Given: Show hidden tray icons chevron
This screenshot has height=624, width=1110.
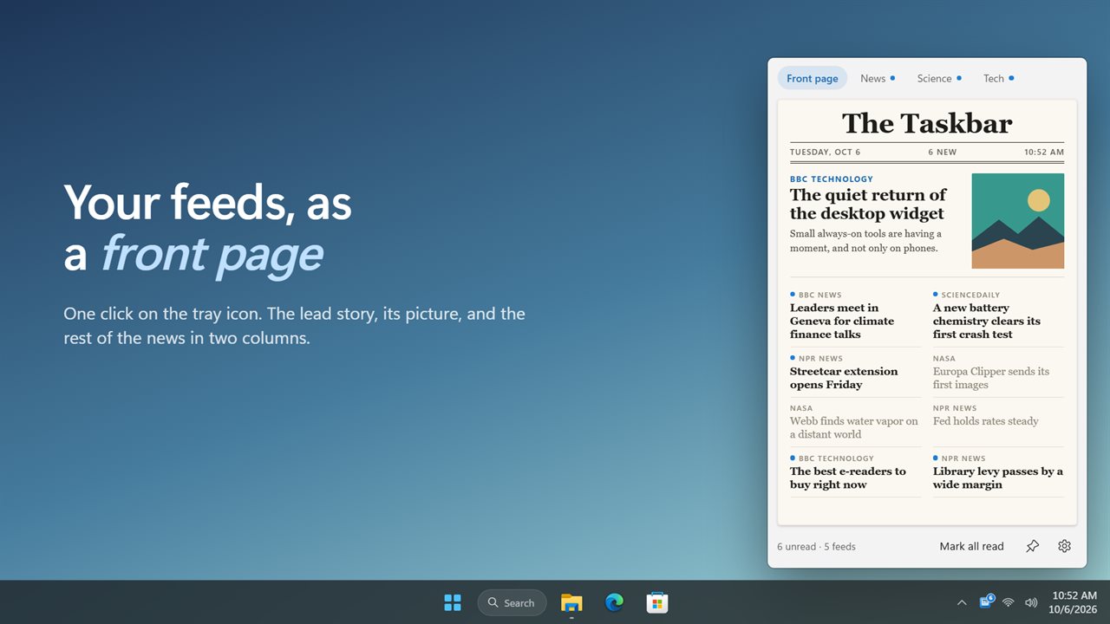Looking at the screenshot, I should pos(962,602).
